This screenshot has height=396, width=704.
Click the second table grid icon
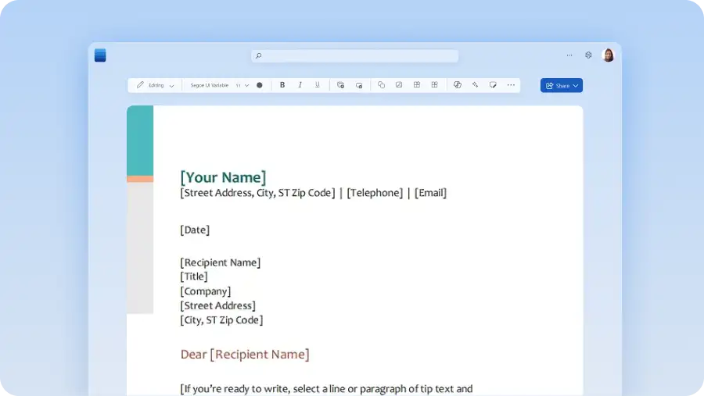[x=434, y=85]
